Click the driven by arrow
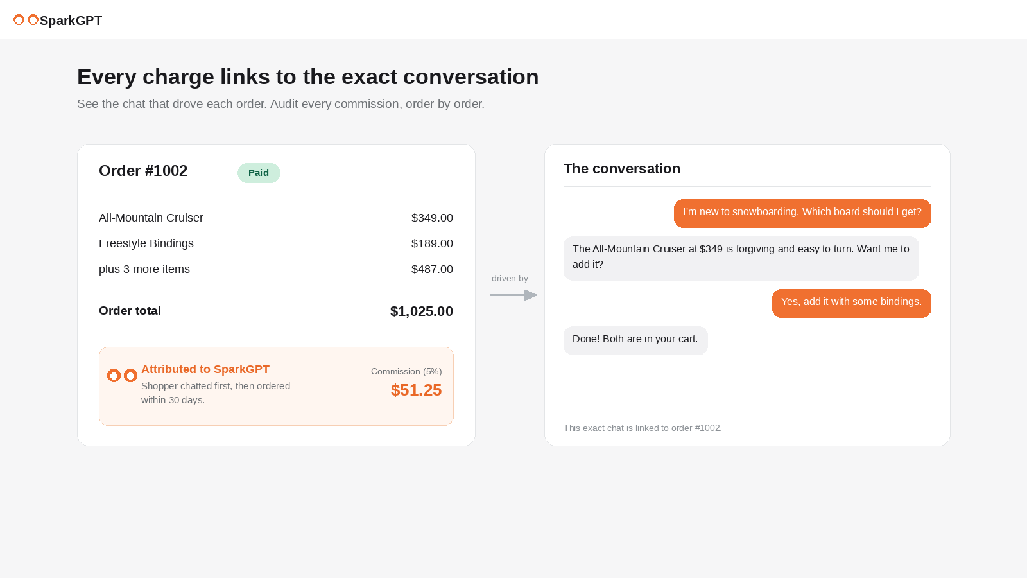 point(514,295)
